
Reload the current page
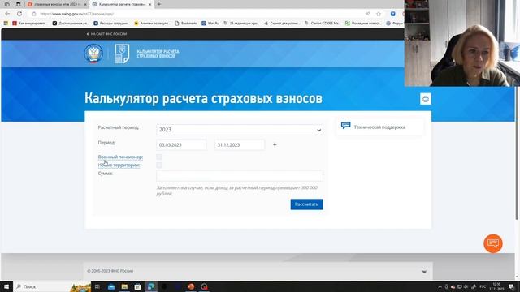click(19, 14)
